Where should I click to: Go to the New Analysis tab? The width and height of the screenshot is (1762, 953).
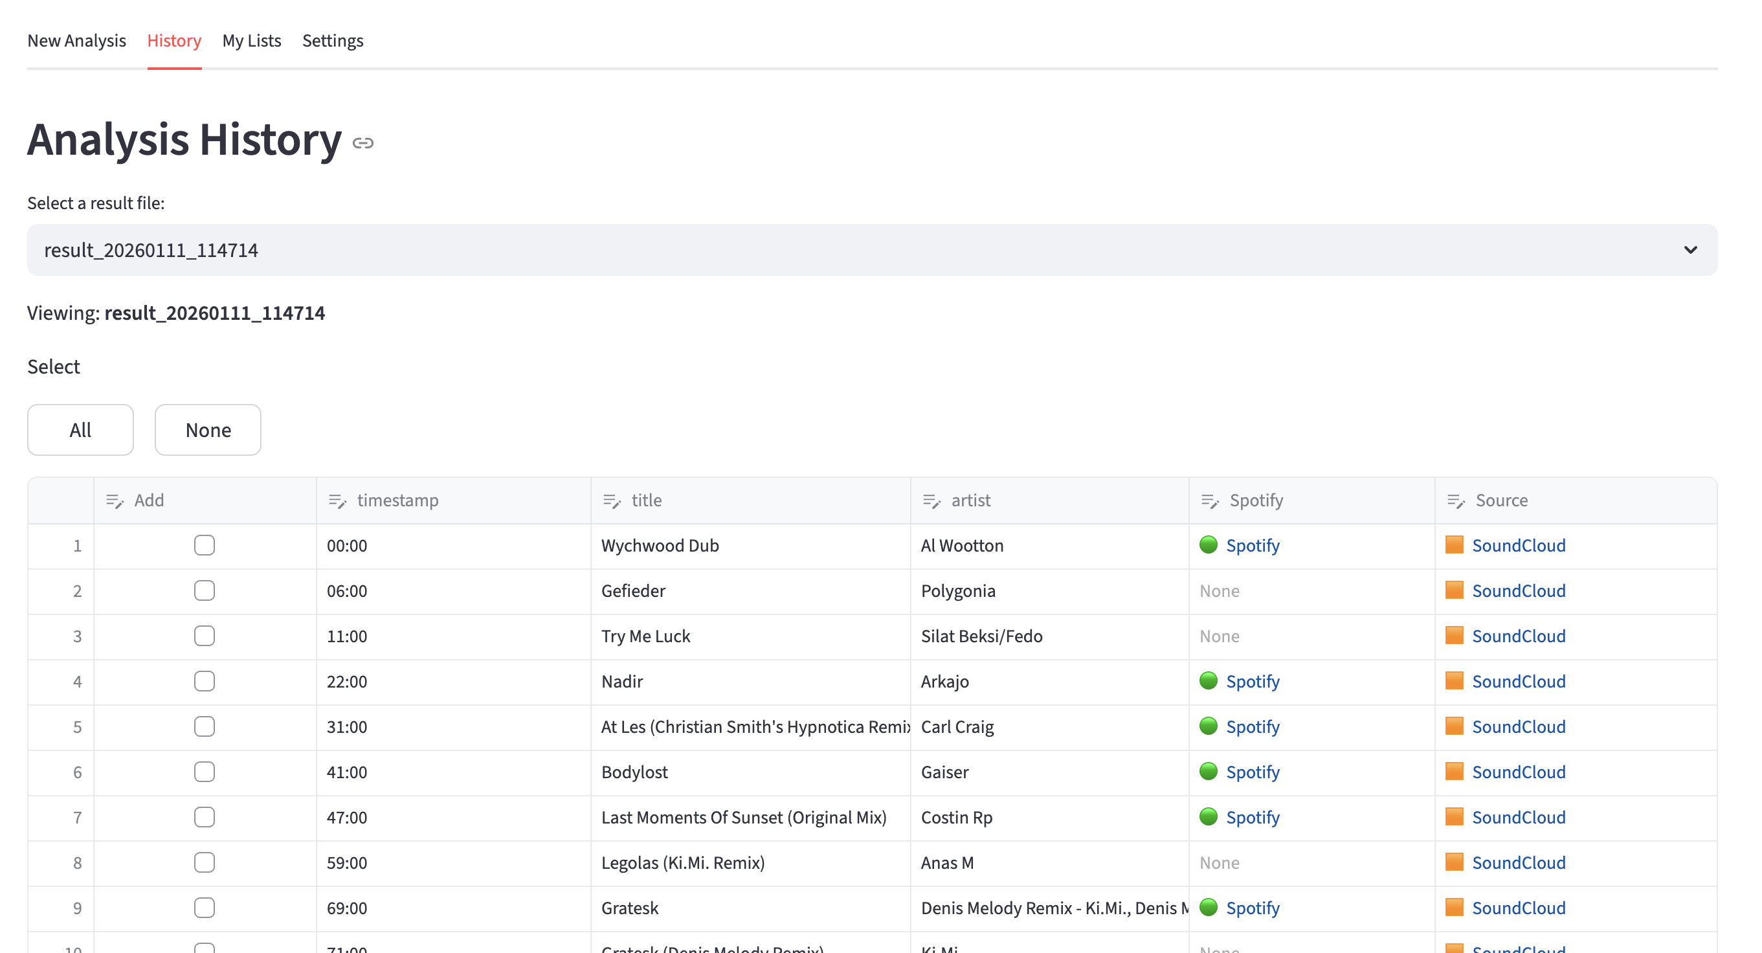(76, 40)
